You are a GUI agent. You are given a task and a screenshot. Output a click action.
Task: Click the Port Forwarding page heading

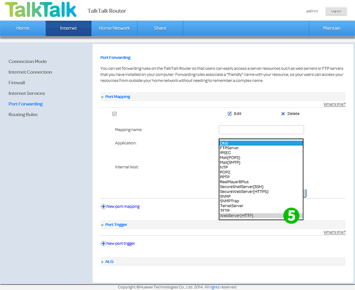click(x=115, y=58)
